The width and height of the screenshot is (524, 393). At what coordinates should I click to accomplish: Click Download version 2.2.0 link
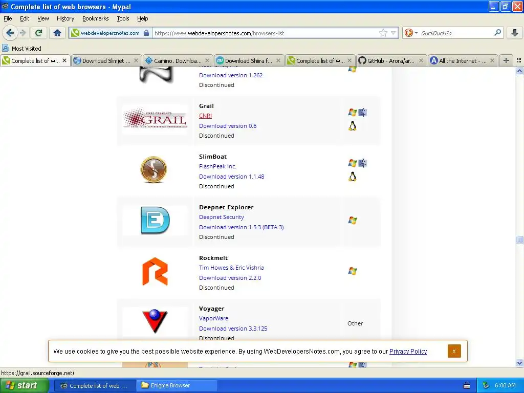point(230,278)
